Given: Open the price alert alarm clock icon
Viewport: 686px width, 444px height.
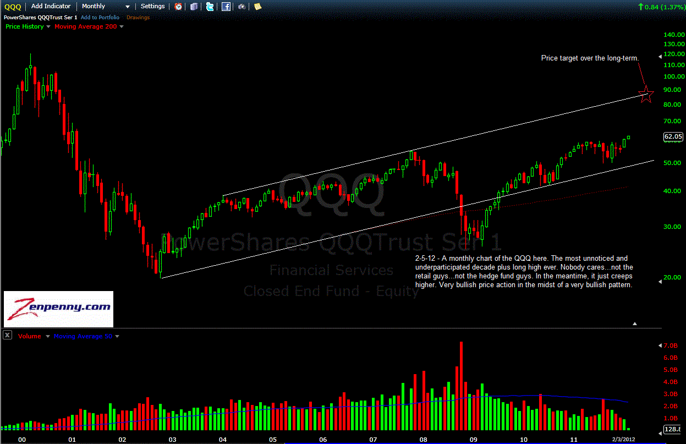Looking at the screenshot, I should tap(179, 7).
